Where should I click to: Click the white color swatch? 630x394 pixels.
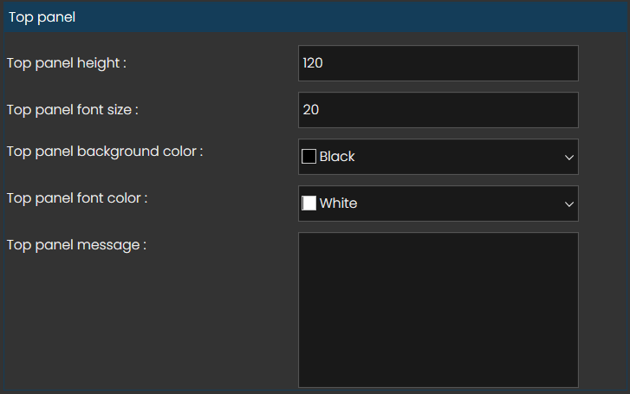309,203
